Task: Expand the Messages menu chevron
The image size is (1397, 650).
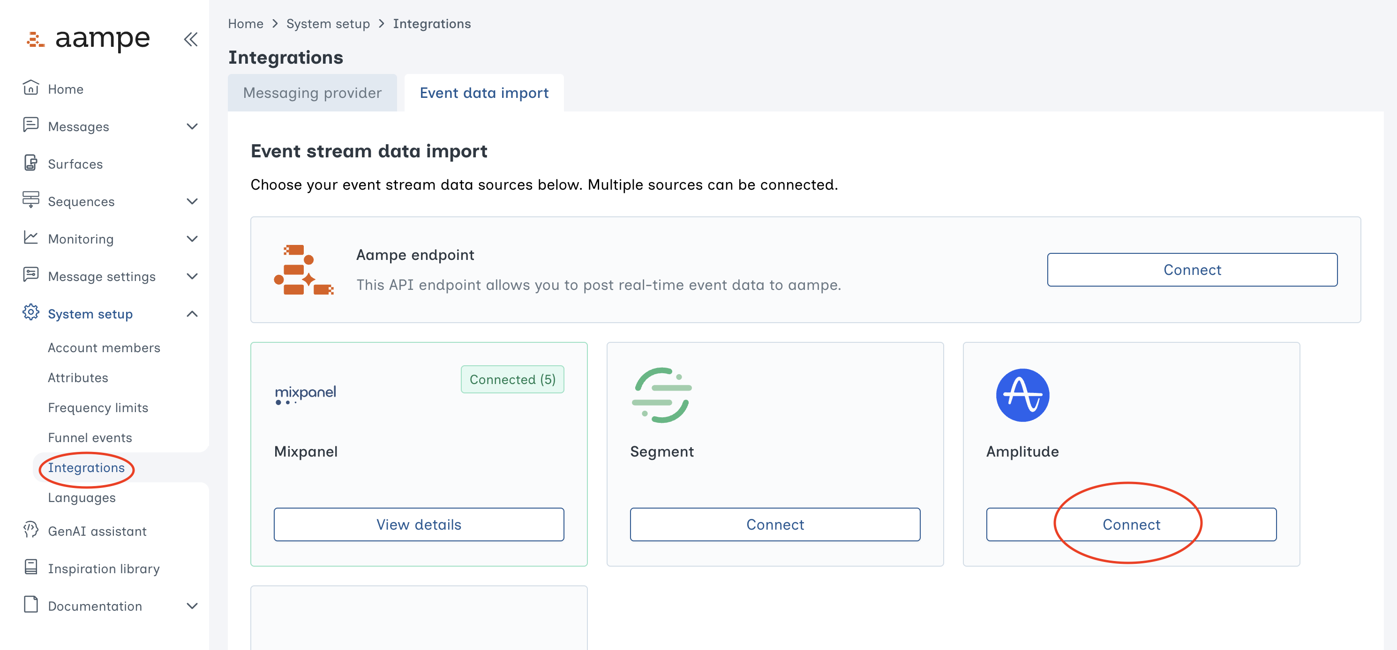Action: (192, 126)
